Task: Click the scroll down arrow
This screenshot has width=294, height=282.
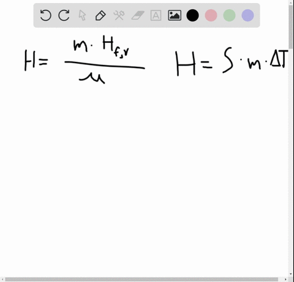Action: [x=291, y=274]
